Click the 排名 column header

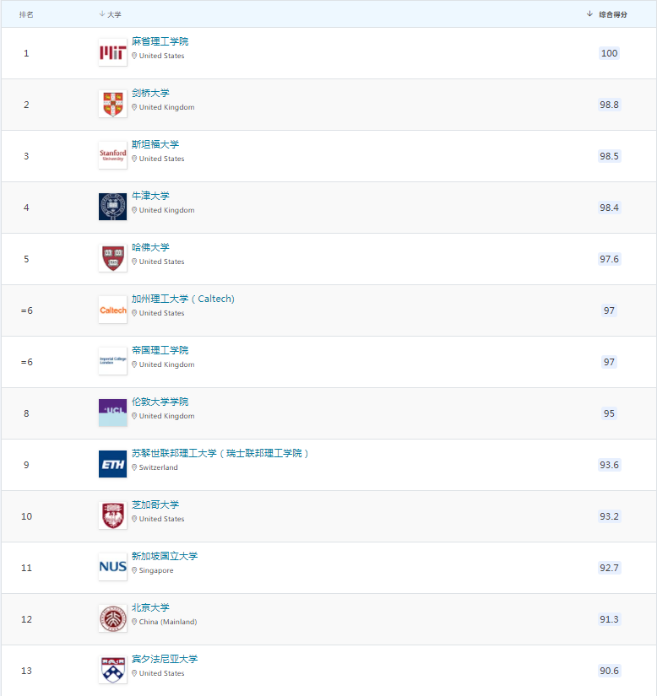26,14
